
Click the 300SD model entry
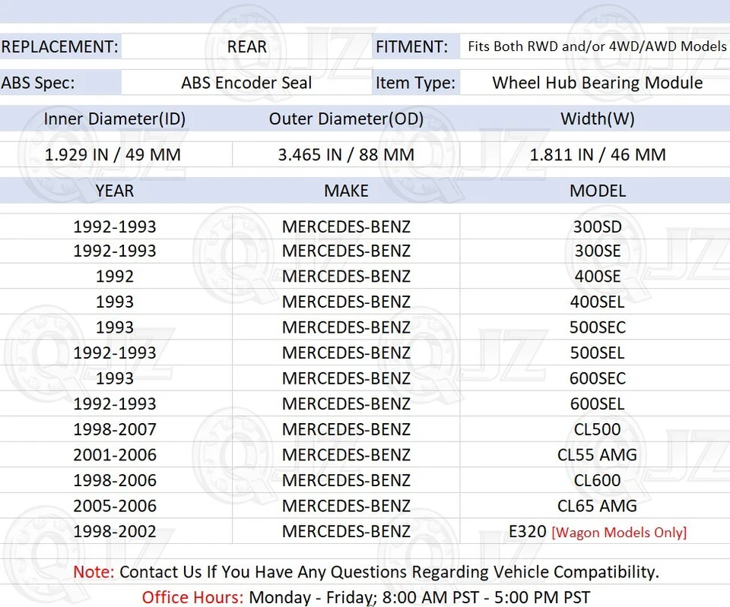pos(598,226)
